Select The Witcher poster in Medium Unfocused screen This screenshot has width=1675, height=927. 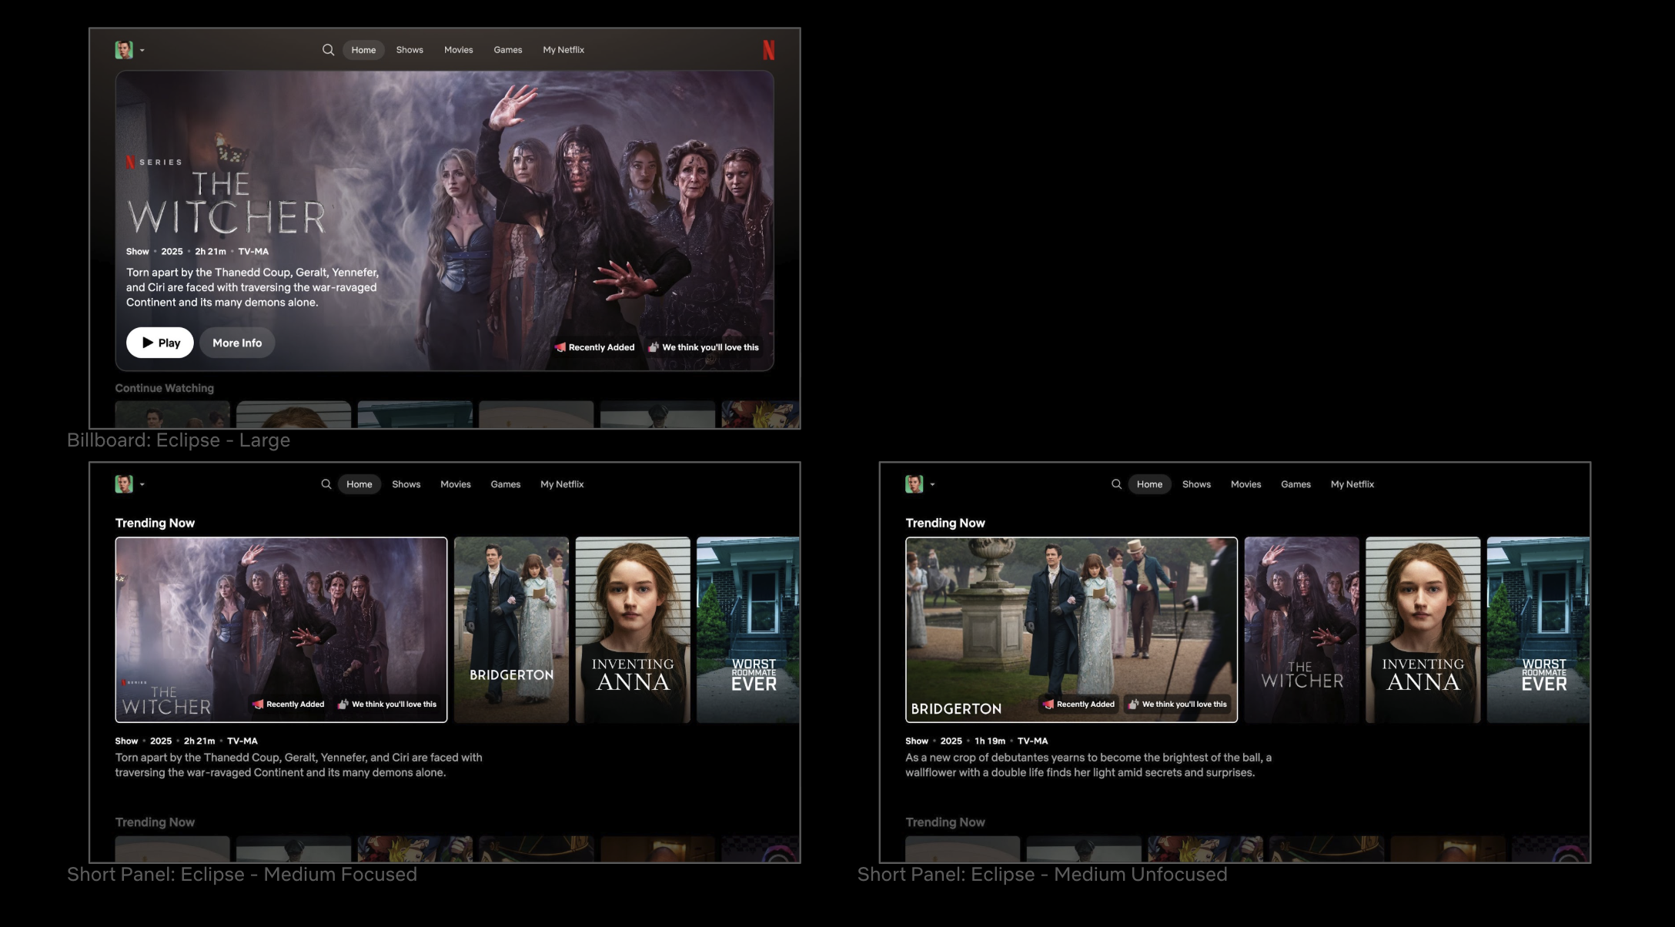click(x=1302, y=630)
